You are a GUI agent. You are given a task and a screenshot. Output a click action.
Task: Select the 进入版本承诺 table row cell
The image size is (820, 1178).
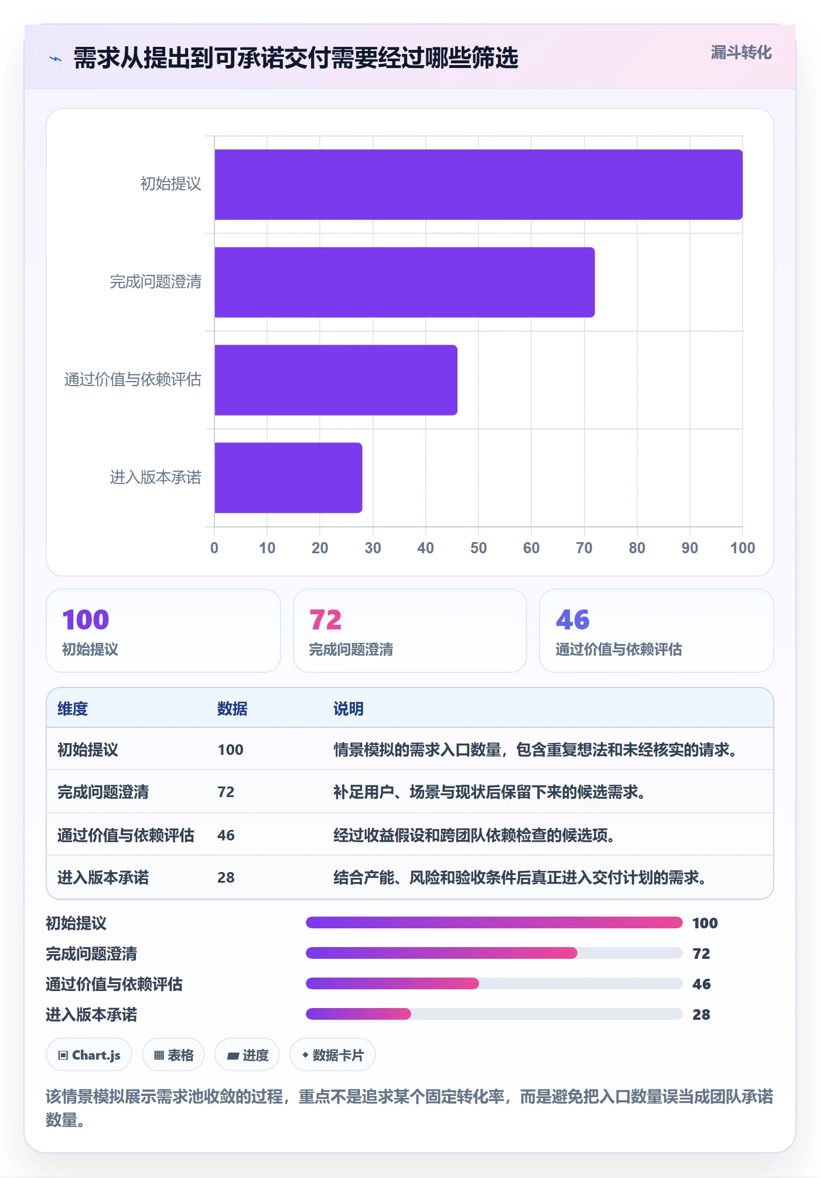[x=103, y=877]
